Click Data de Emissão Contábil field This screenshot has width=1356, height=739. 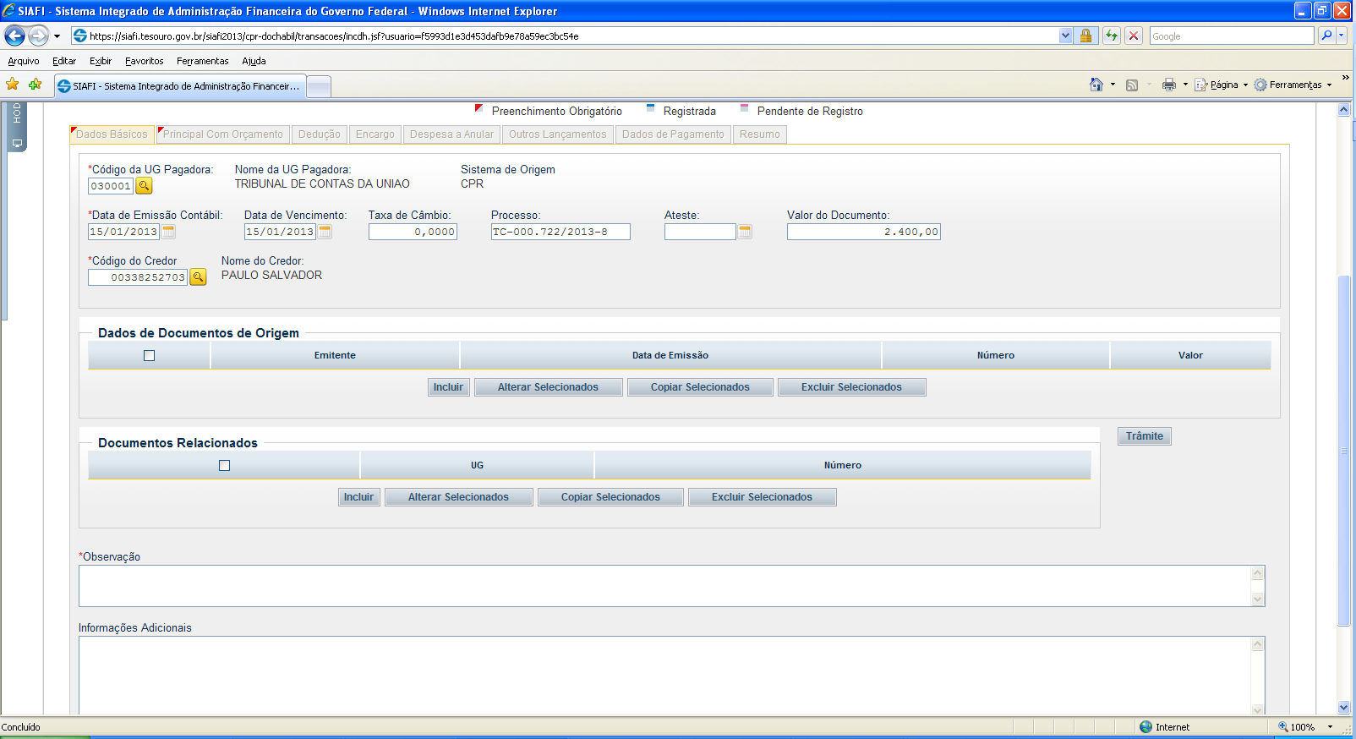point(124,232)
